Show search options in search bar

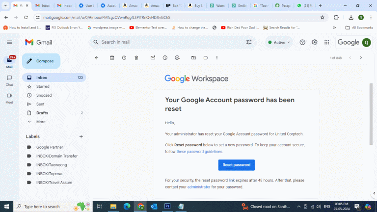(249, 42)
